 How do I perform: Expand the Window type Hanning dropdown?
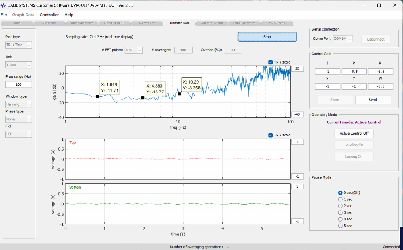point(19,104)
